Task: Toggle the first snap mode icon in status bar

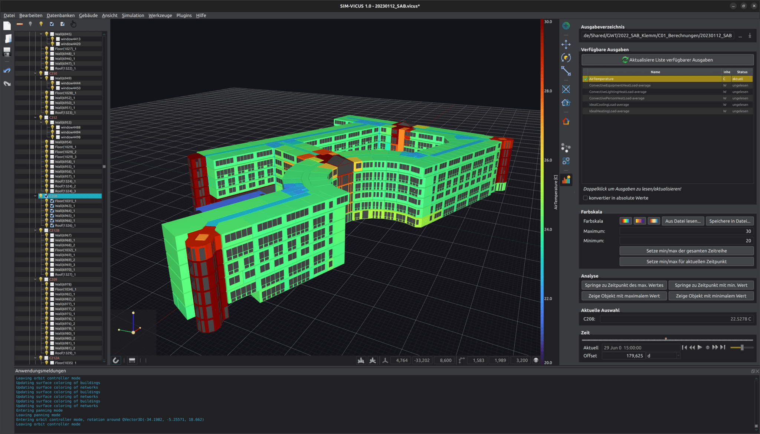Action: 361,360
